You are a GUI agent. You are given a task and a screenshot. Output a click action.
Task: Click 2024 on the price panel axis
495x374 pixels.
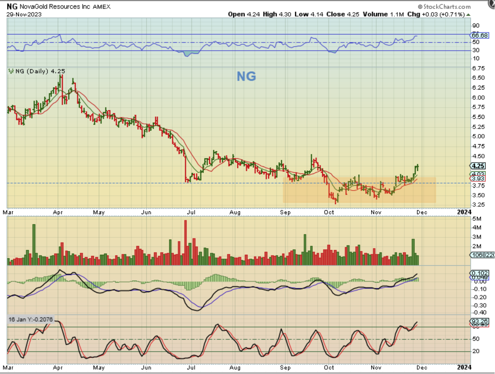pos(465,212)
